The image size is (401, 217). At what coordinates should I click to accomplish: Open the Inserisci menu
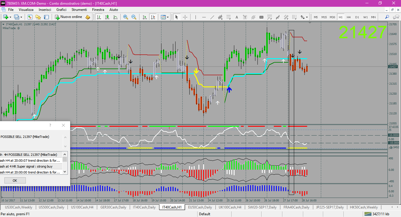point(45,10)
